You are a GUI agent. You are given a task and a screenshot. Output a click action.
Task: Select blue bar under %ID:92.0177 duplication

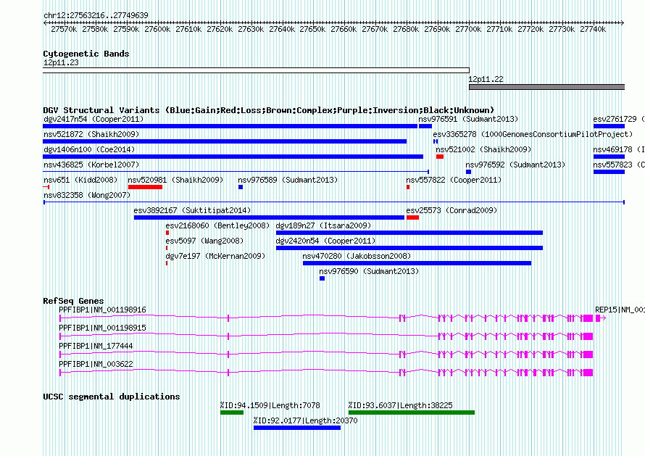point(297,428)
